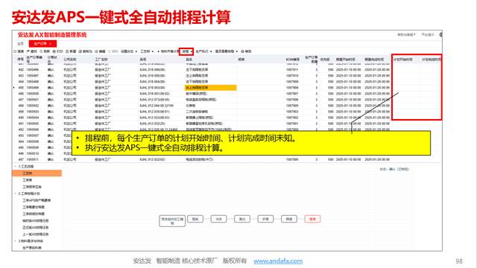Click the 帮助 help icon at the toolbar end
This screenshot has height=268, width=477.
click(242, 51)
